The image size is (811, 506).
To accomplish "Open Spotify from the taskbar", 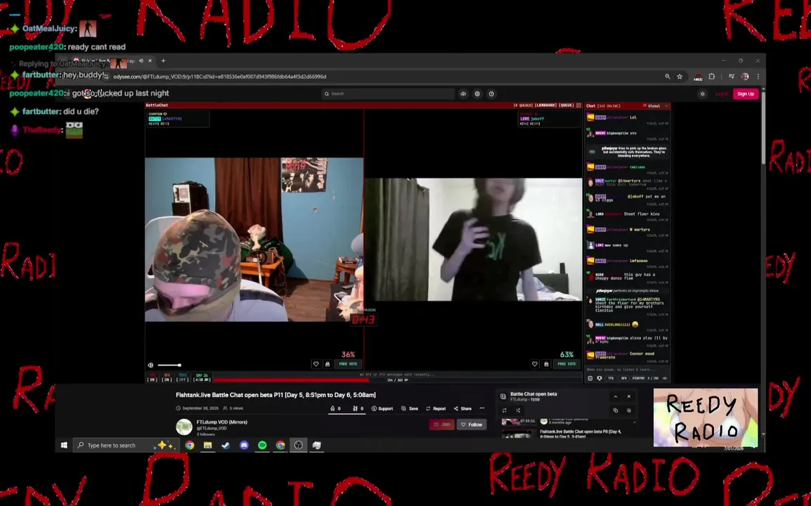I will point(262,445).
